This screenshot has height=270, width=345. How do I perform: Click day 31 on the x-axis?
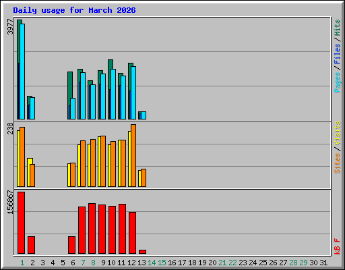click(323, 263)
